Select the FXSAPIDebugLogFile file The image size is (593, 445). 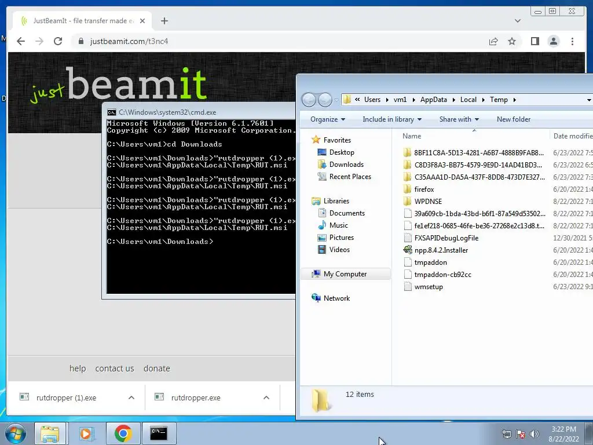click(x=446, y=238)
